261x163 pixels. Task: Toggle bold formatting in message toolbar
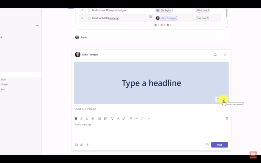[x=76, y=119]
